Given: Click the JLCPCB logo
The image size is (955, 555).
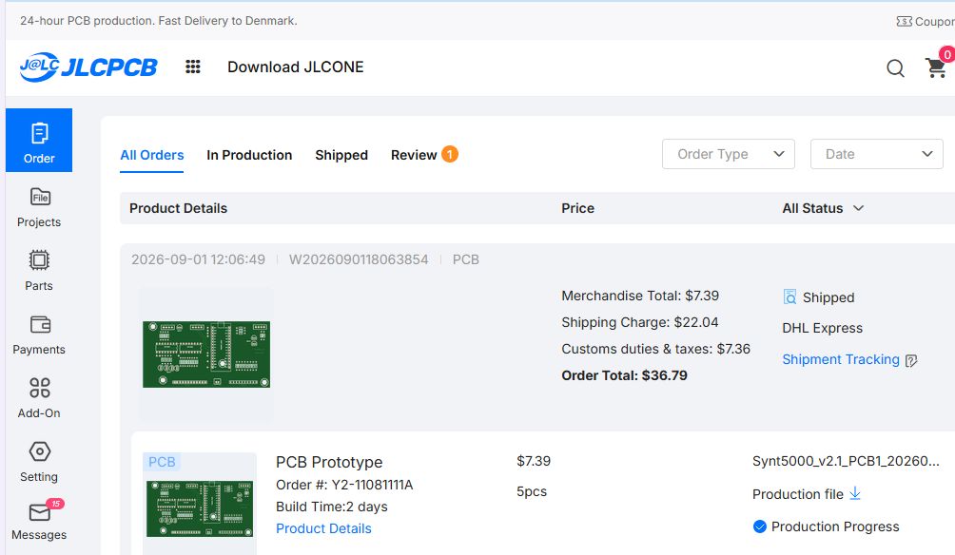Looking at the screenshot, I should click(88, 67).
